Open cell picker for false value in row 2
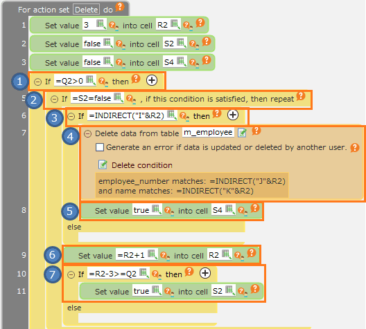366x329 pixels. pyautogui.click(x=108, y=43)
